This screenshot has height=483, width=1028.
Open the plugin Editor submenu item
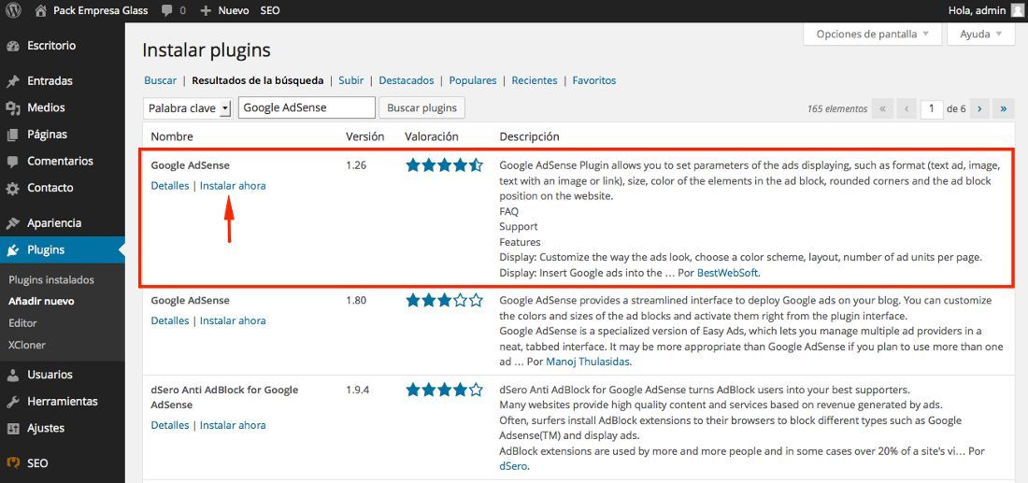click(23, 323)
